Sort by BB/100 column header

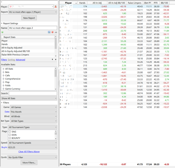(x=164, y=3)
